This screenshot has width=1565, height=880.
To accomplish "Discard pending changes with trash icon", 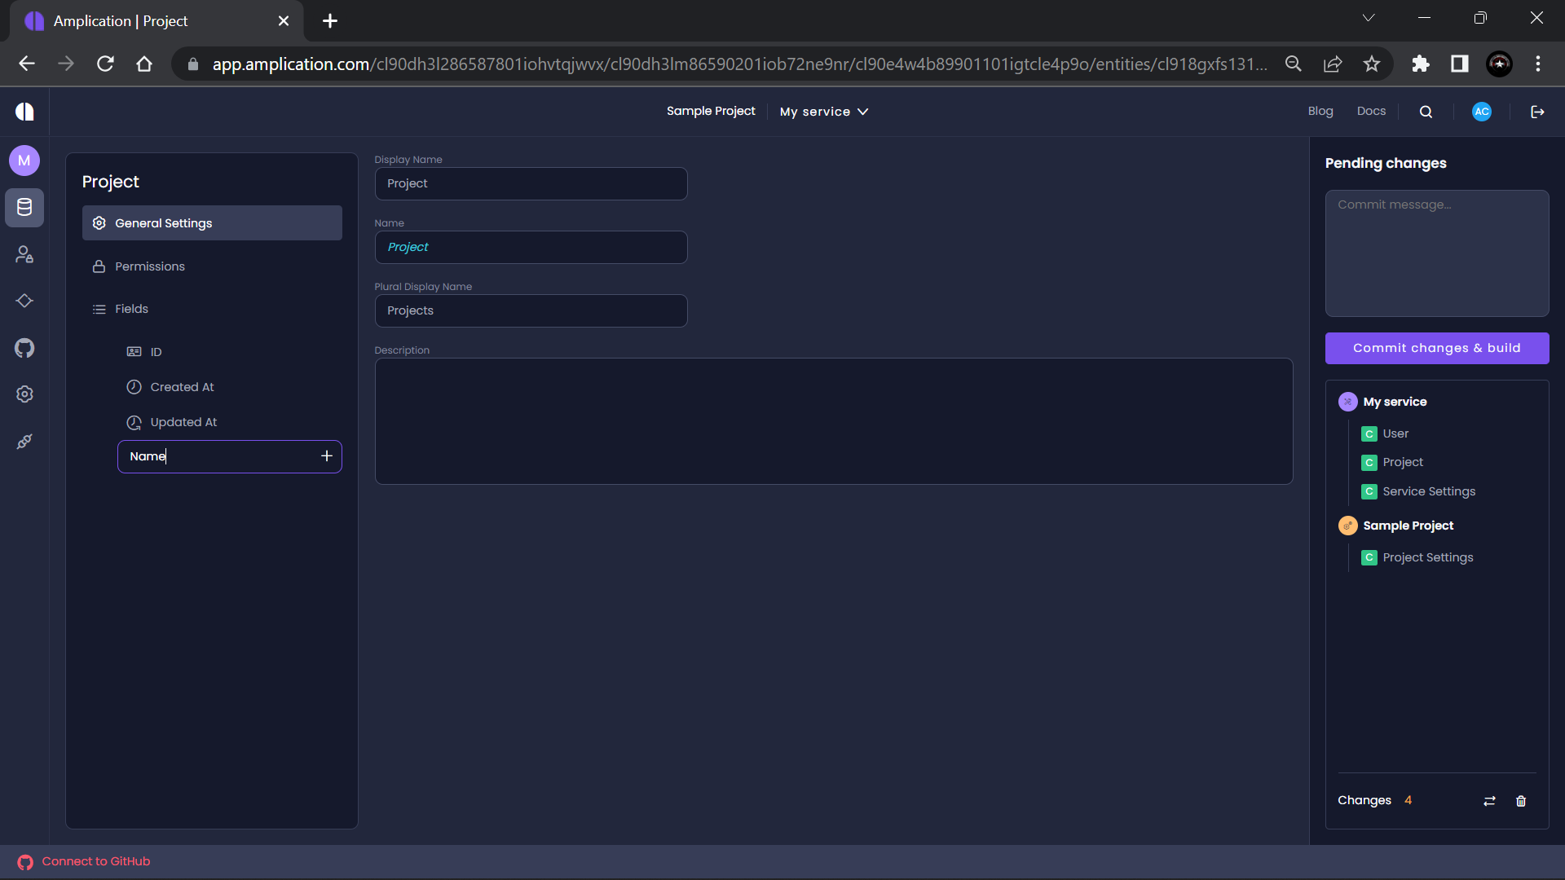I will pos(1520,801).
